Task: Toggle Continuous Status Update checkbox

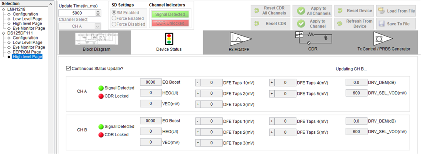Action: 68,68
